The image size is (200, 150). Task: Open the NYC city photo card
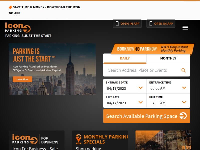163,140
